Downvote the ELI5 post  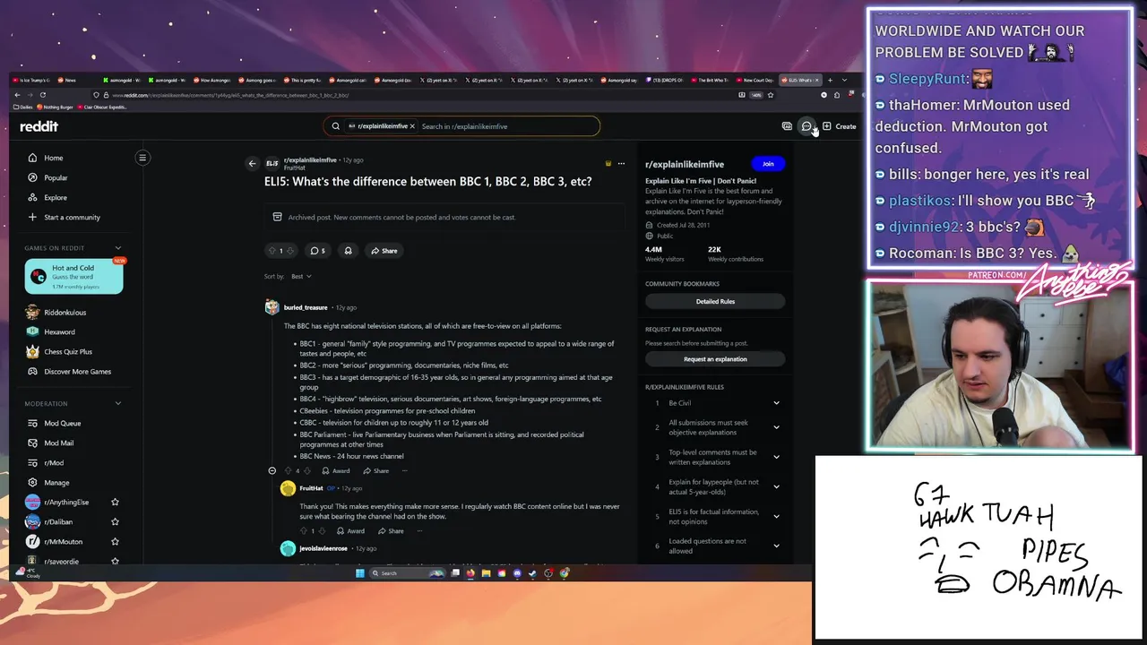[x=289, y=251]
